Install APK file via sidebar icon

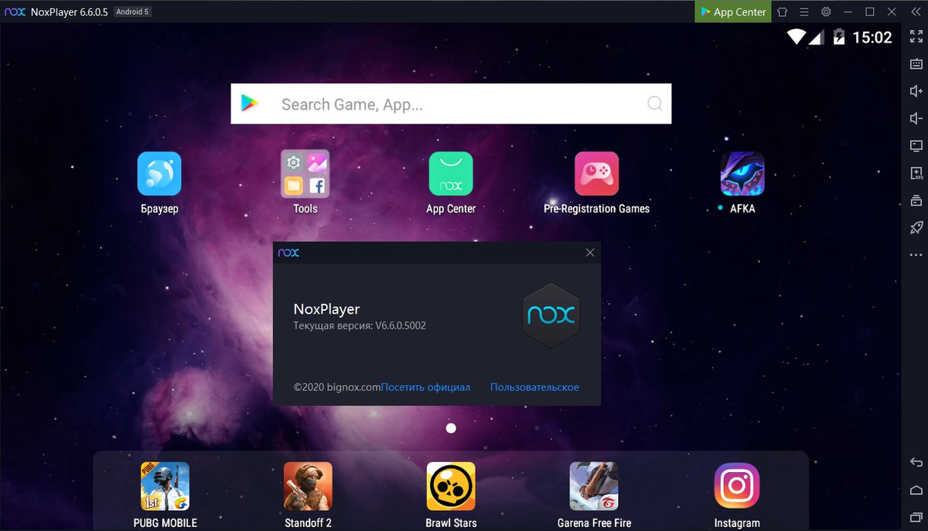pyautogui.click(x=916, y=173)
